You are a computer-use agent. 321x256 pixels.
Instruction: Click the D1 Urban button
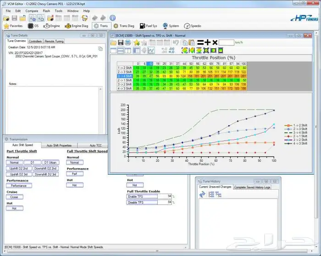(x=51, y=162)
